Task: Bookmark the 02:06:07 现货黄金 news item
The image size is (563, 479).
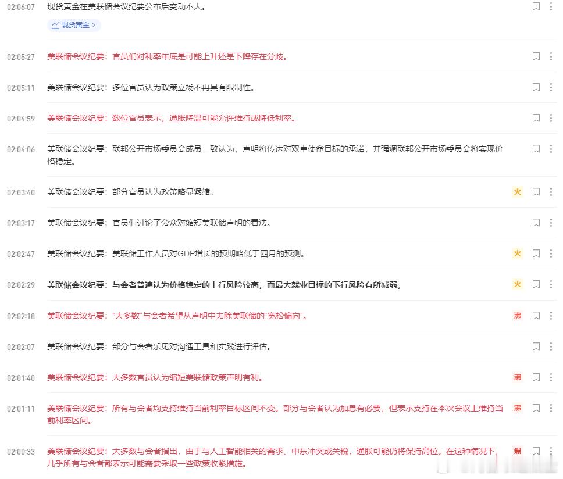Action: point(536,6)
